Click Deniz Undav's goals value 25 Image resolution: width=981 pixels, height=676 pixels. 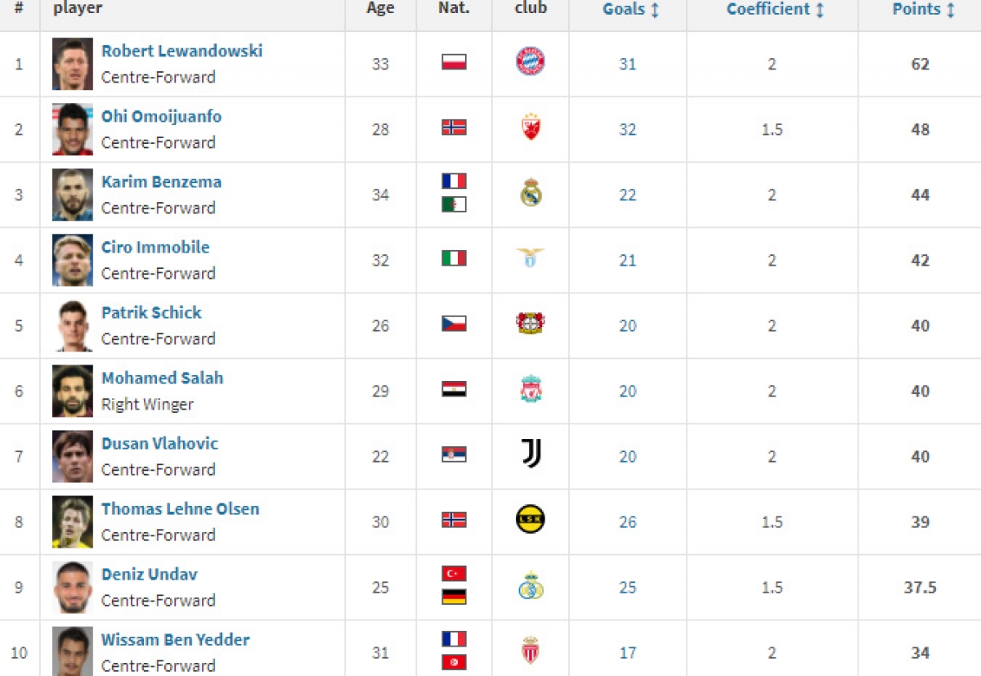click(627, 587)
